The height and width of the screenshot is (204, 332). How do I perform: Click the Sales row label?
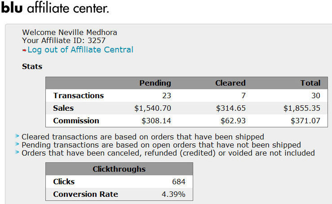63,108
